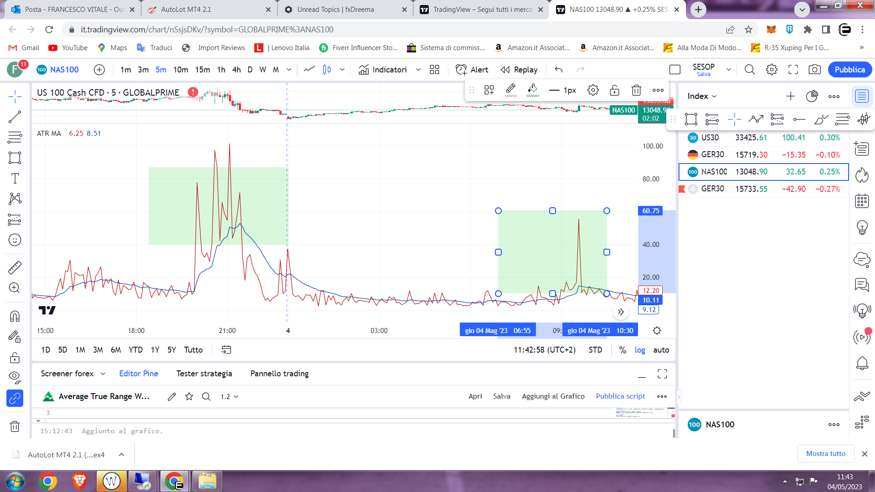
Task: Open the emoji icons tool
Action: tap(15, 240)
